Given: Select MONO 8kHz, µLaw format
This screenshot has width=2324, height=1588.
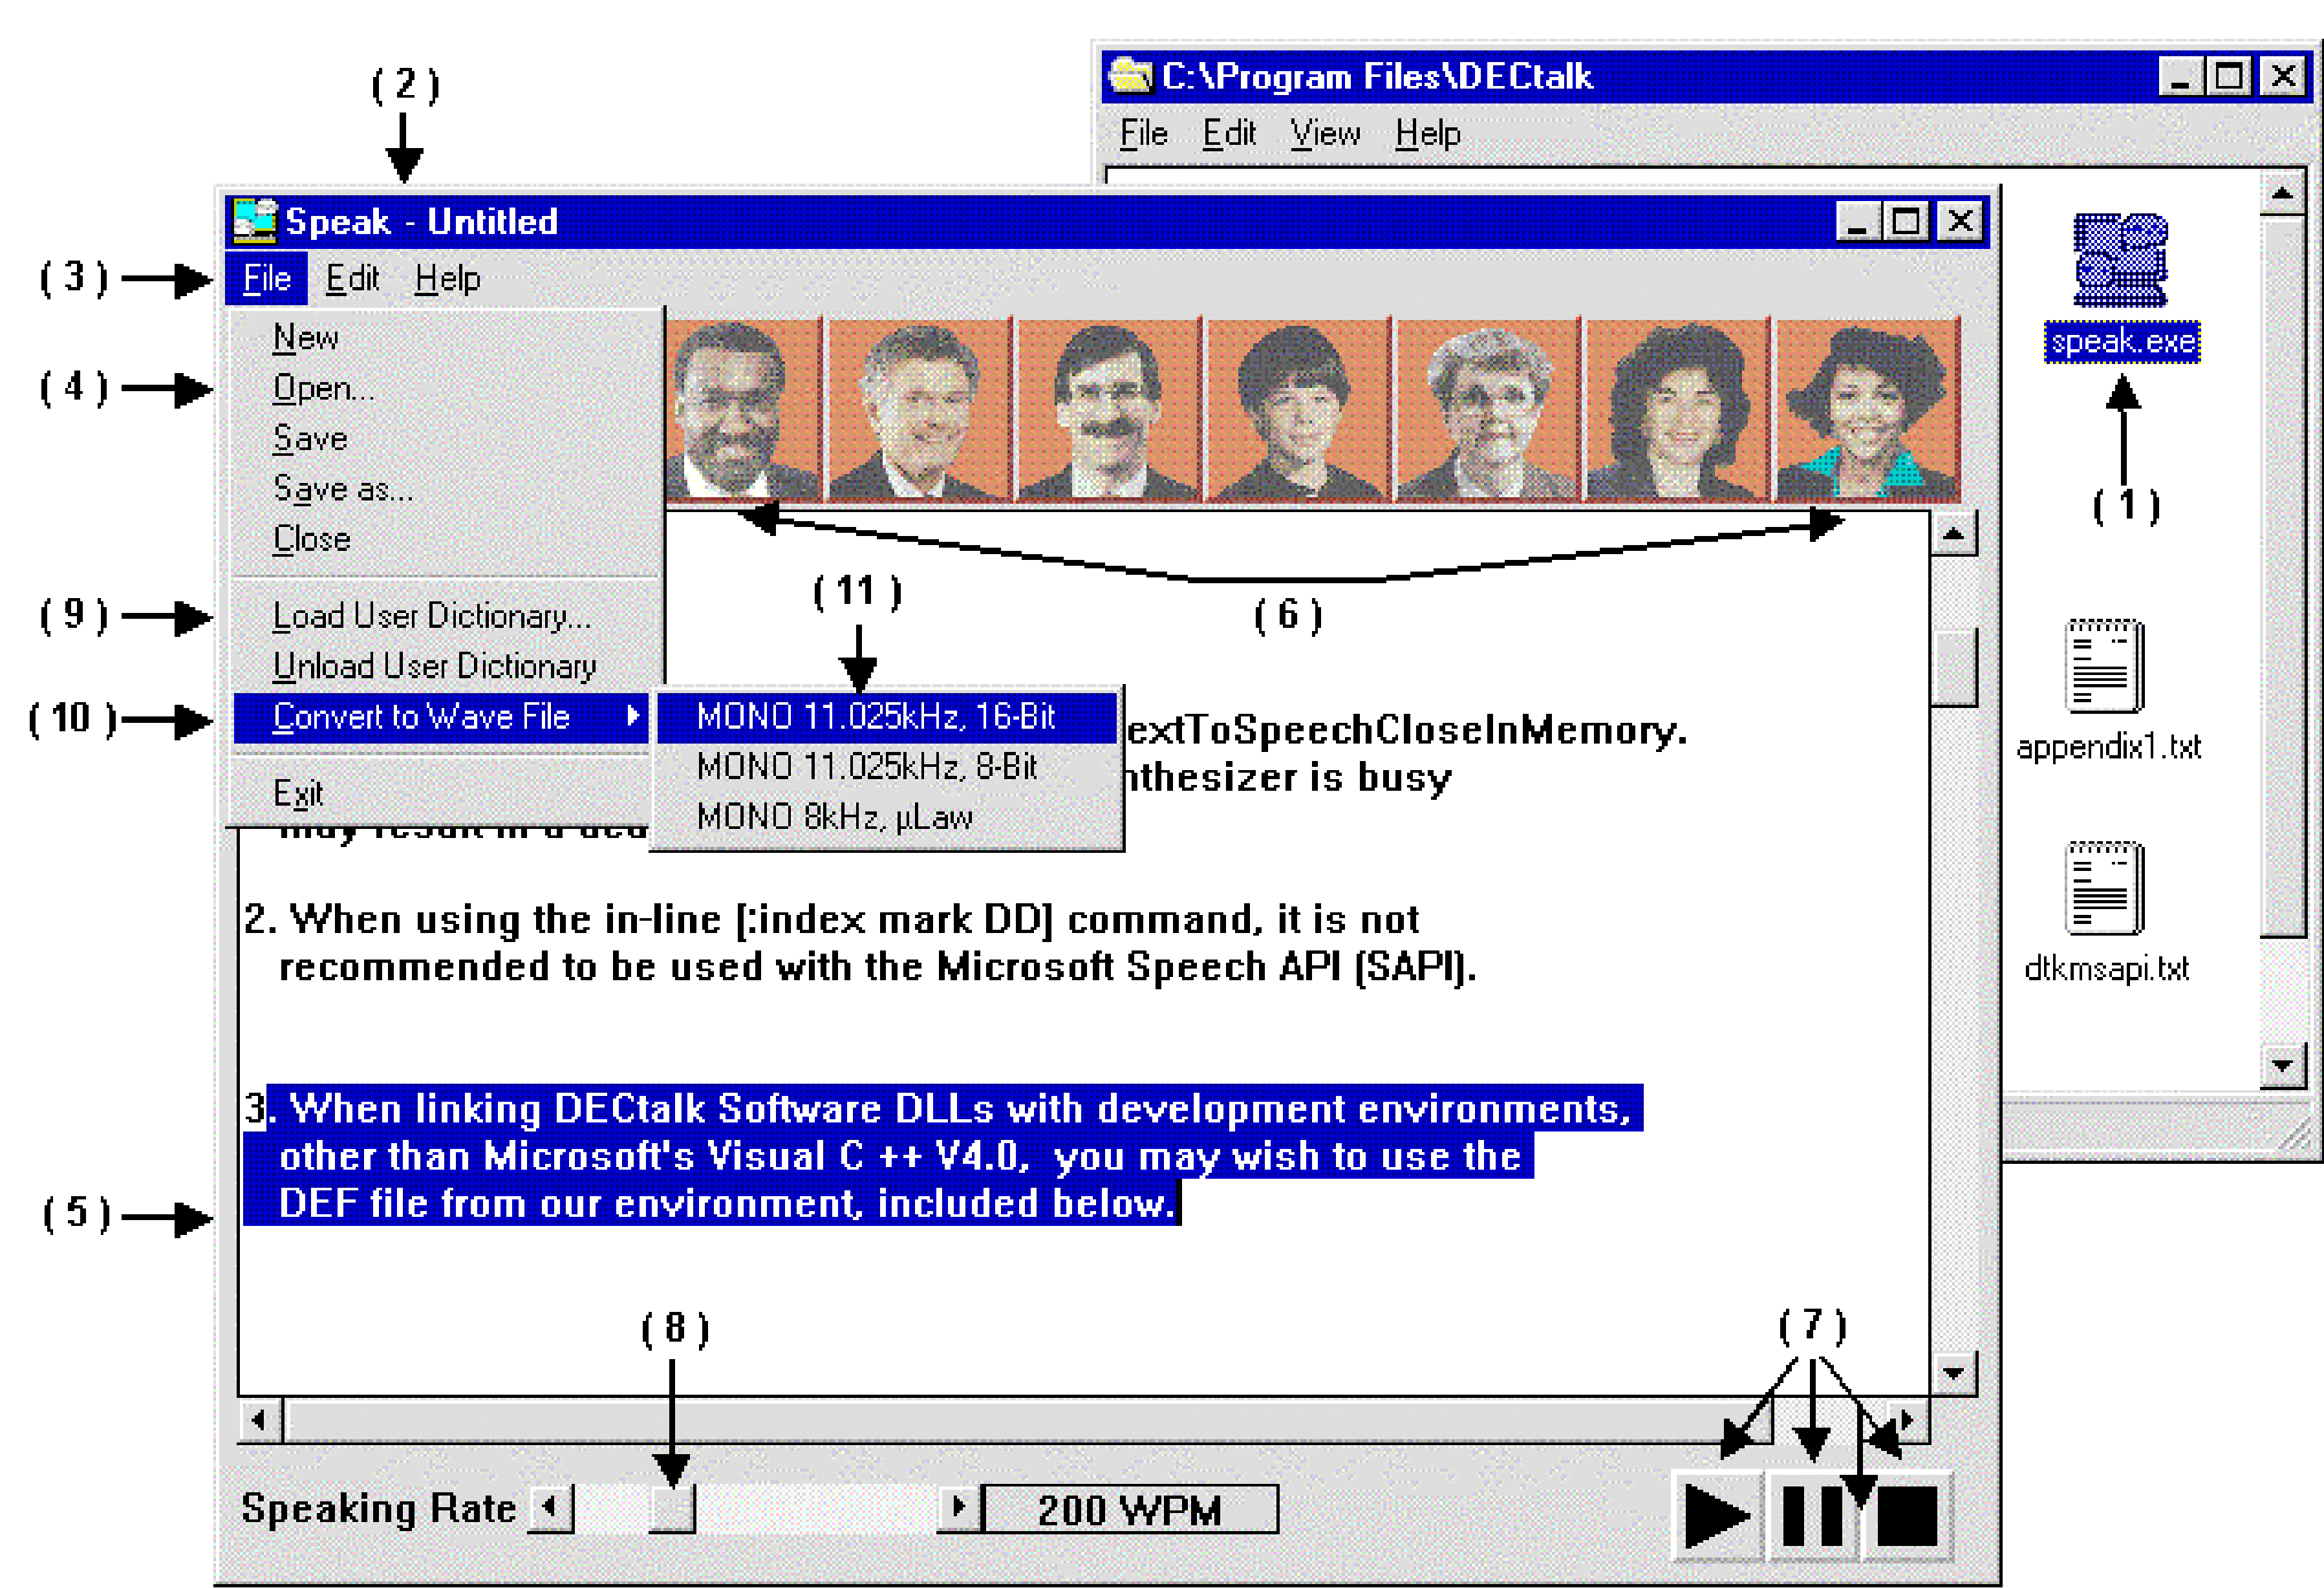Looking at the screenshot, I should [x=838, y=817].
